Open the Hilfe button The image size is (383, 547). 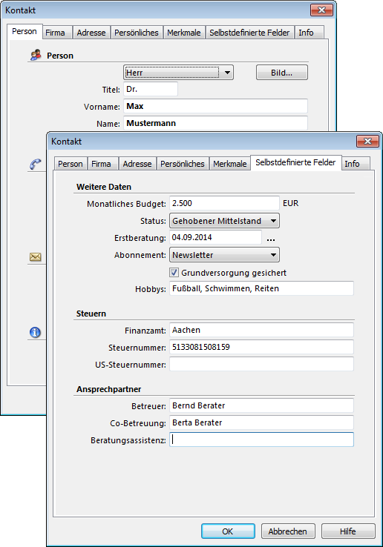348,531
